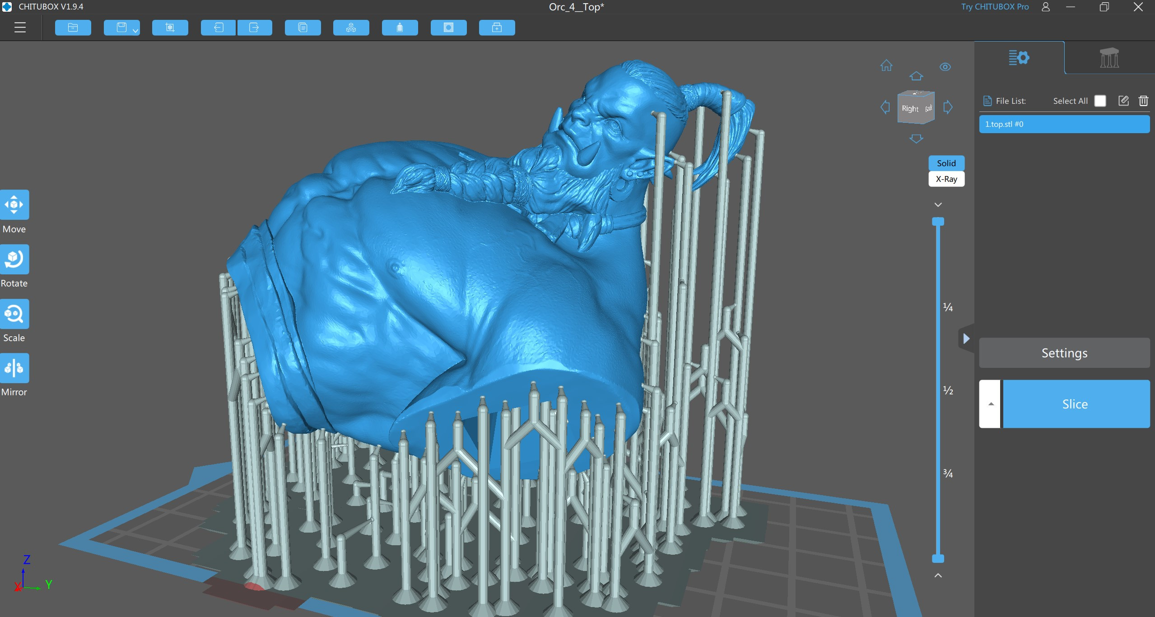Click the Orc_4__Top* project title
This screenshot has height=617, width=1155.
[x=577, y=7]
